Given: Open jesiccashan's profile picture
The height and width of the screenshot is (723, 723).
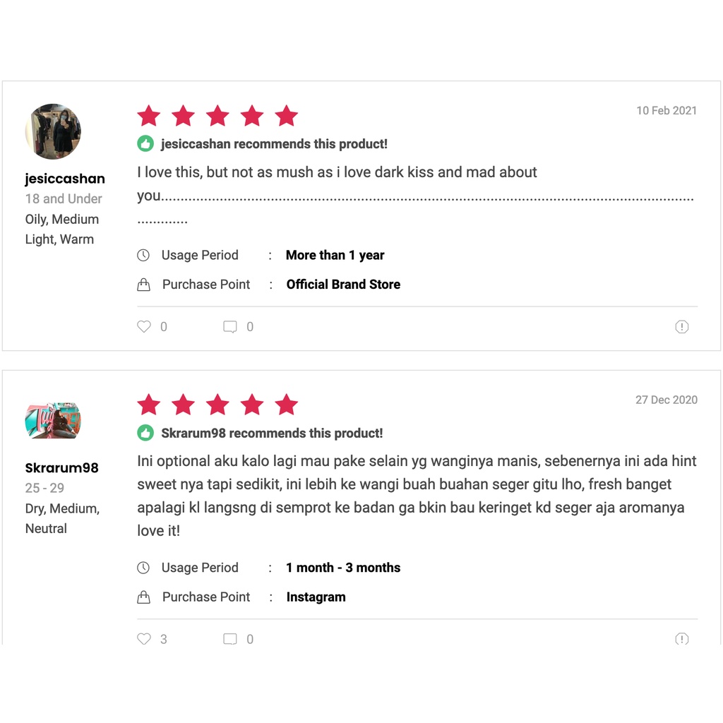Looking at the screenshot, I should tap(53, 131).
